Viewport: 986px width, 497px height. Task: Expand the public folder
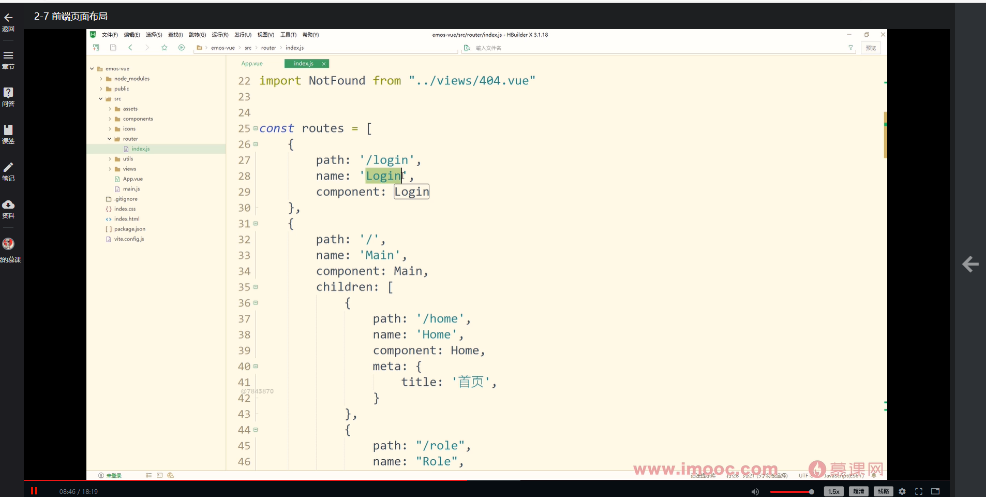(x=101, y=89)
